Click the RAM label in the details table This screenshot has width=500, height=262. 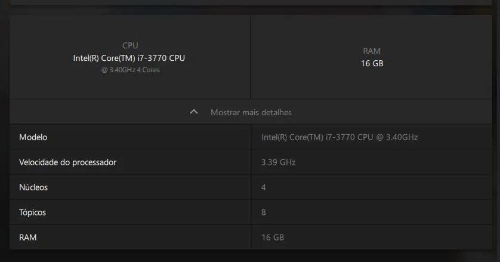pos(27,238)
